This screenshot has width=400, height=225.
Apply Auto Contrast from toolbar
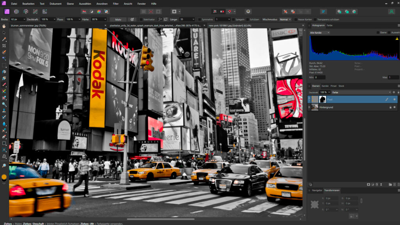point(91,11)
